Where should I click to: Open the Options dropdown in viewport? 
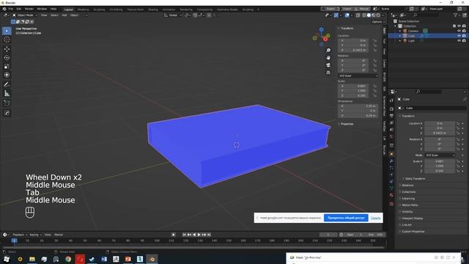377,22
